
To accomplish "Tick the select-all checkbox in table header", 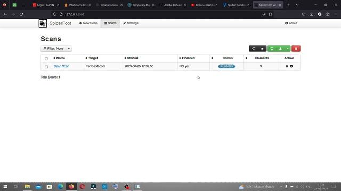I will (x=46, y=59).
